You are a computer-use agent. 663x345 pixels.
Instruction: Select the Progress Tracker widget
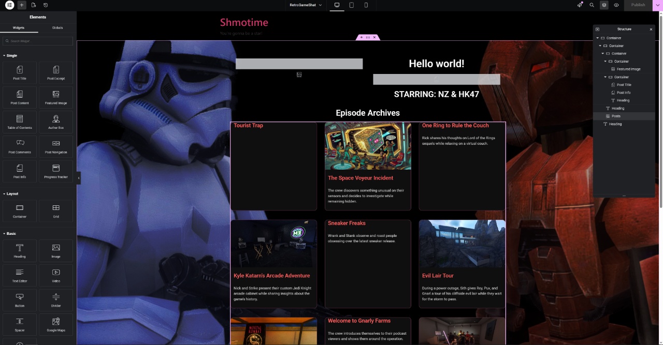pyautogui.click(x=56, y=171)
